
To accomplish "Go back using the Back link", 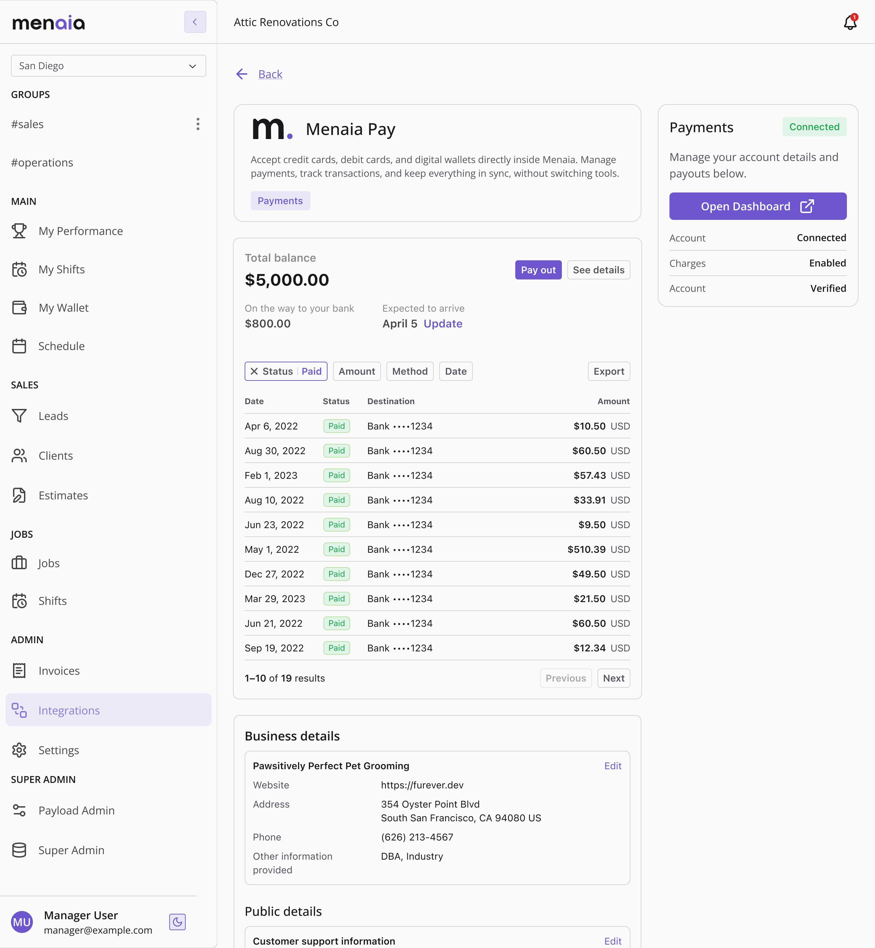I will point(270,74).
